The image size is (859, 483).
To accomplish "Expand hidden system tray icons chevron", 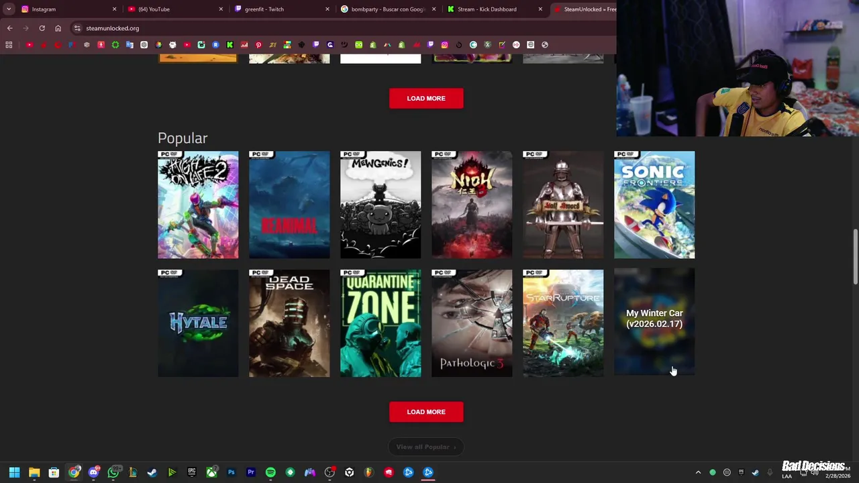I will coord(698,472).
